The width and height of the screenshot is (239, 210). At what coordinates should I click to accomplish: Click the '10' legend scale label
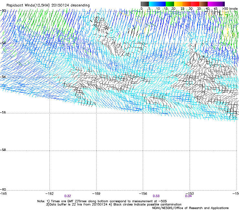[x=158, y=9]
